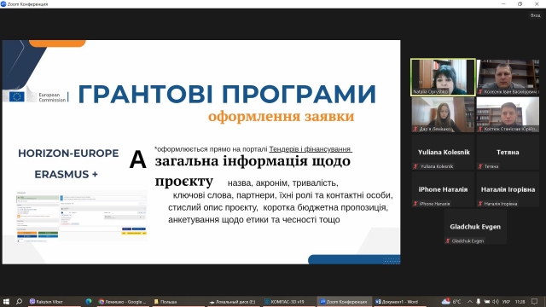The height and width of the screenshot is (307, 546).
Task: Select the Gladchuk Evgen participant tile
Action: click(475, 227)
